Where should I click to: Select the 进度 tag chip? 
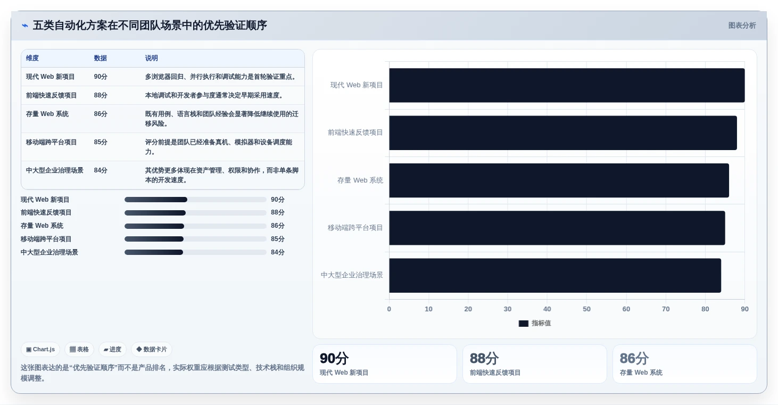112,350
